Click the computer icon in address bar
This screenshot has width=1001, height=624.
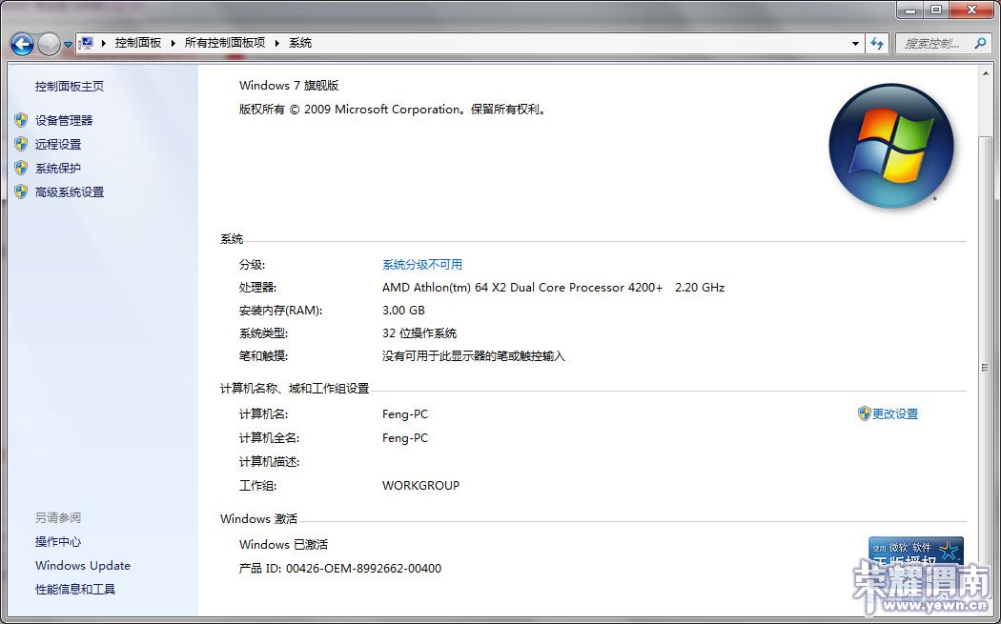coord(87,43)
